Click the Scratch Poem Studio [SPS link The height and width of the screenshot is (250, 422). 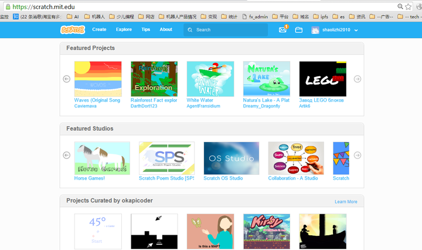click(166, 178)
